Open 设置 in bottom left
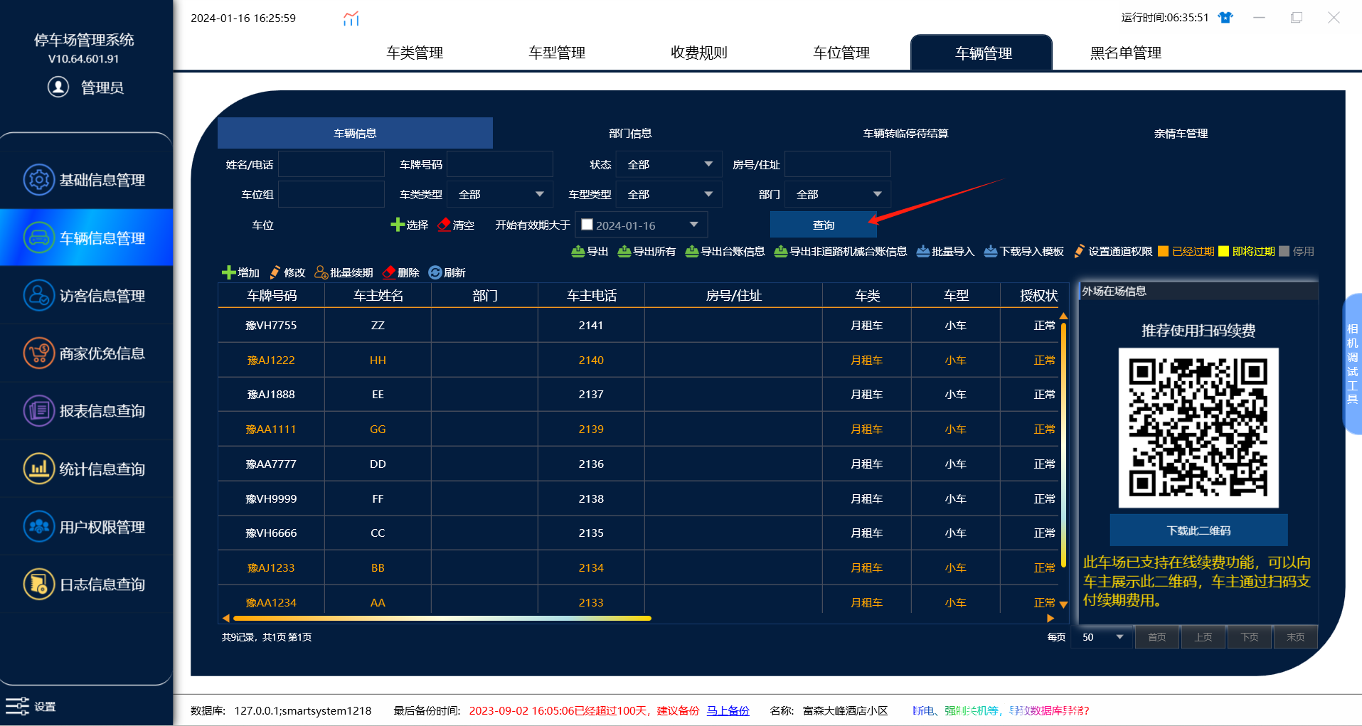The width and height of the screenshot is (1362, 726). coord(31,706)
